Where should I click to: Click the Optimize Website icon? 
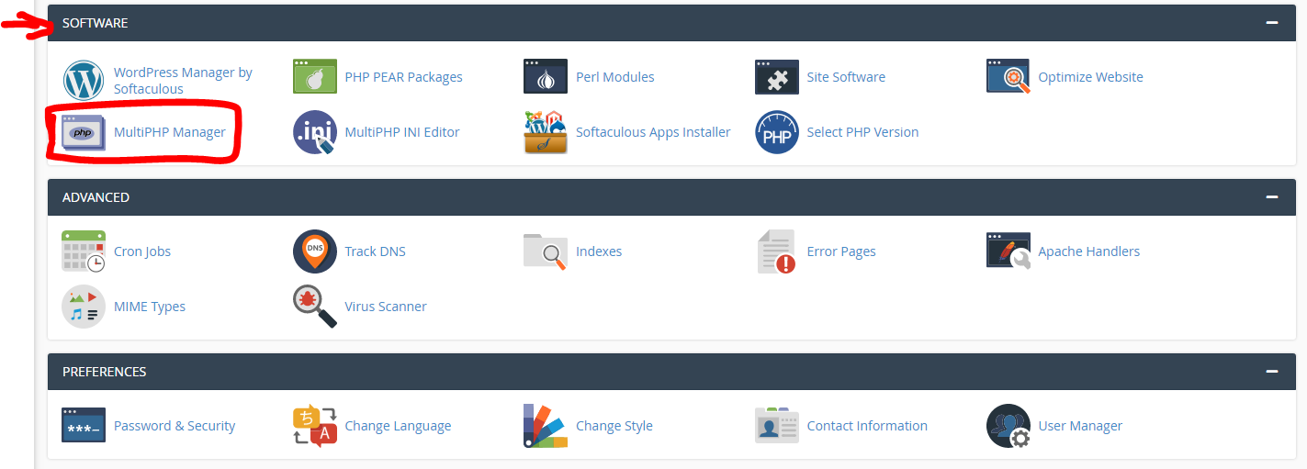click(1008, 77)
